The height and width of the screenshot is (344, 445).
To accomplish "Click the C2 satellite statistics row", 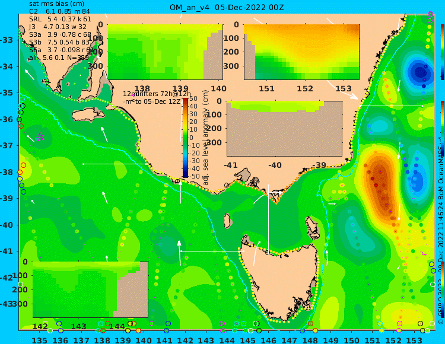I will point(59,12).
